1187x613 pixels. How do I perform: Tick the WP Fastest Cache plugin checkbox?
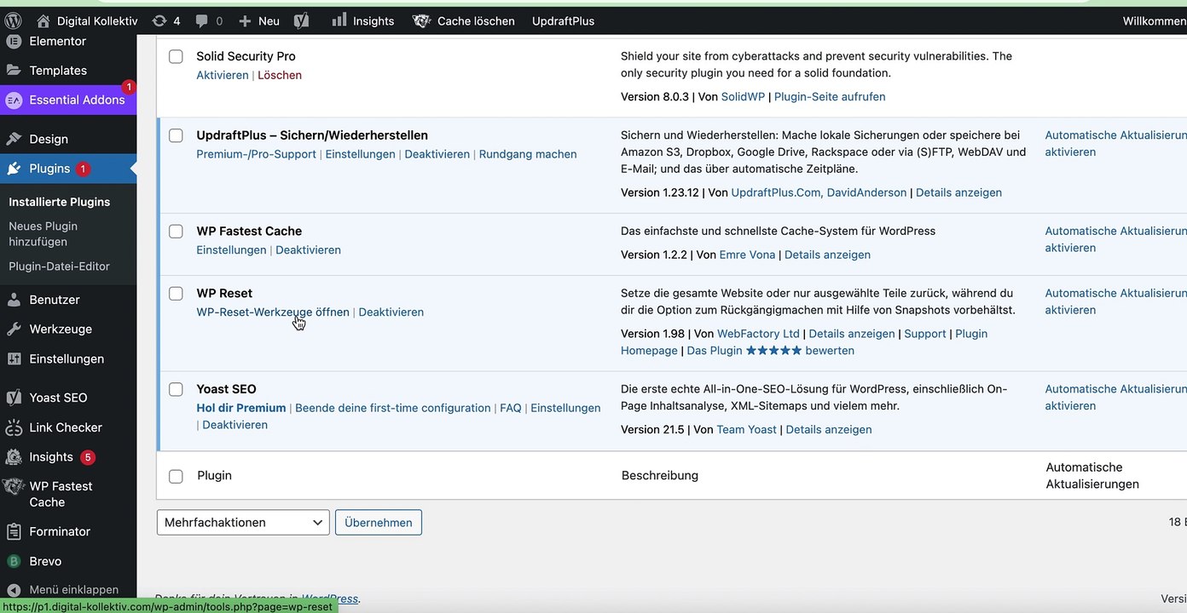pyautogui.click(x=176, y=232)
